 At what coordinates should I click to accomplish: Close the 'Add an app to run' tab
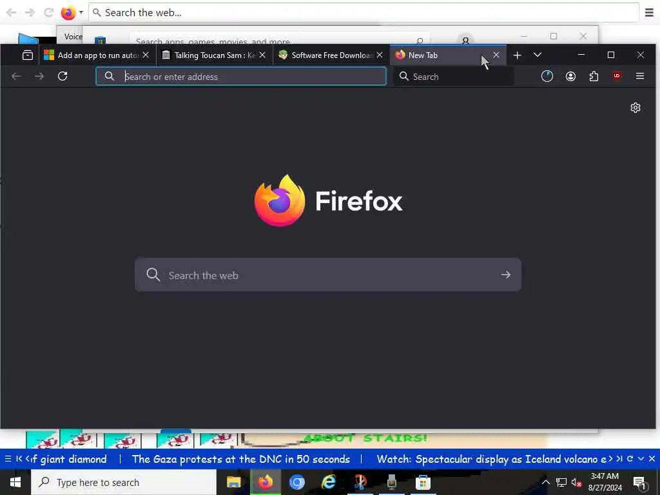[146, 55]
